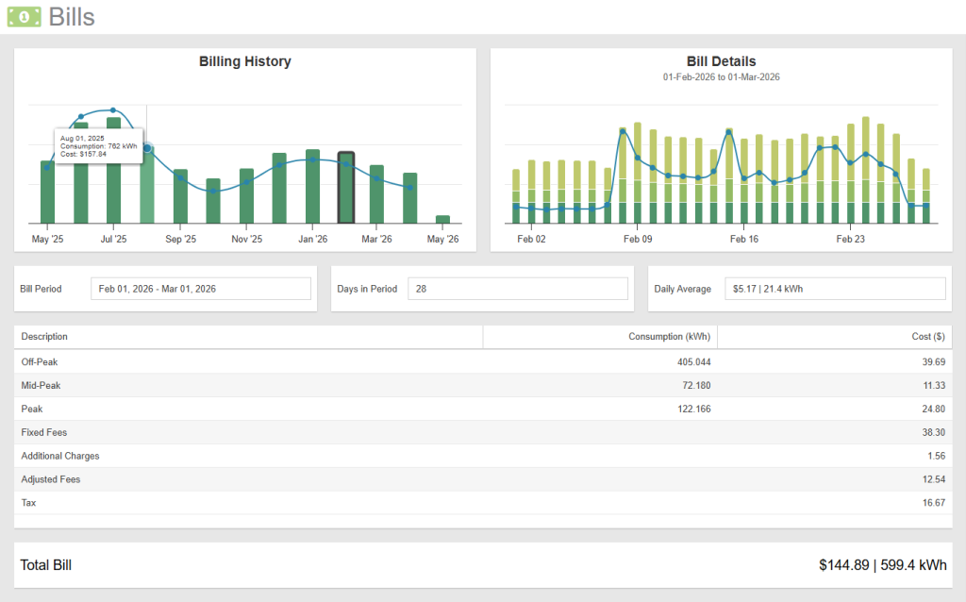Viewport: 966px width, 602px height.
Task: Click the 38.30 Fixed Fees cost
Action: (x=933, y=432)
